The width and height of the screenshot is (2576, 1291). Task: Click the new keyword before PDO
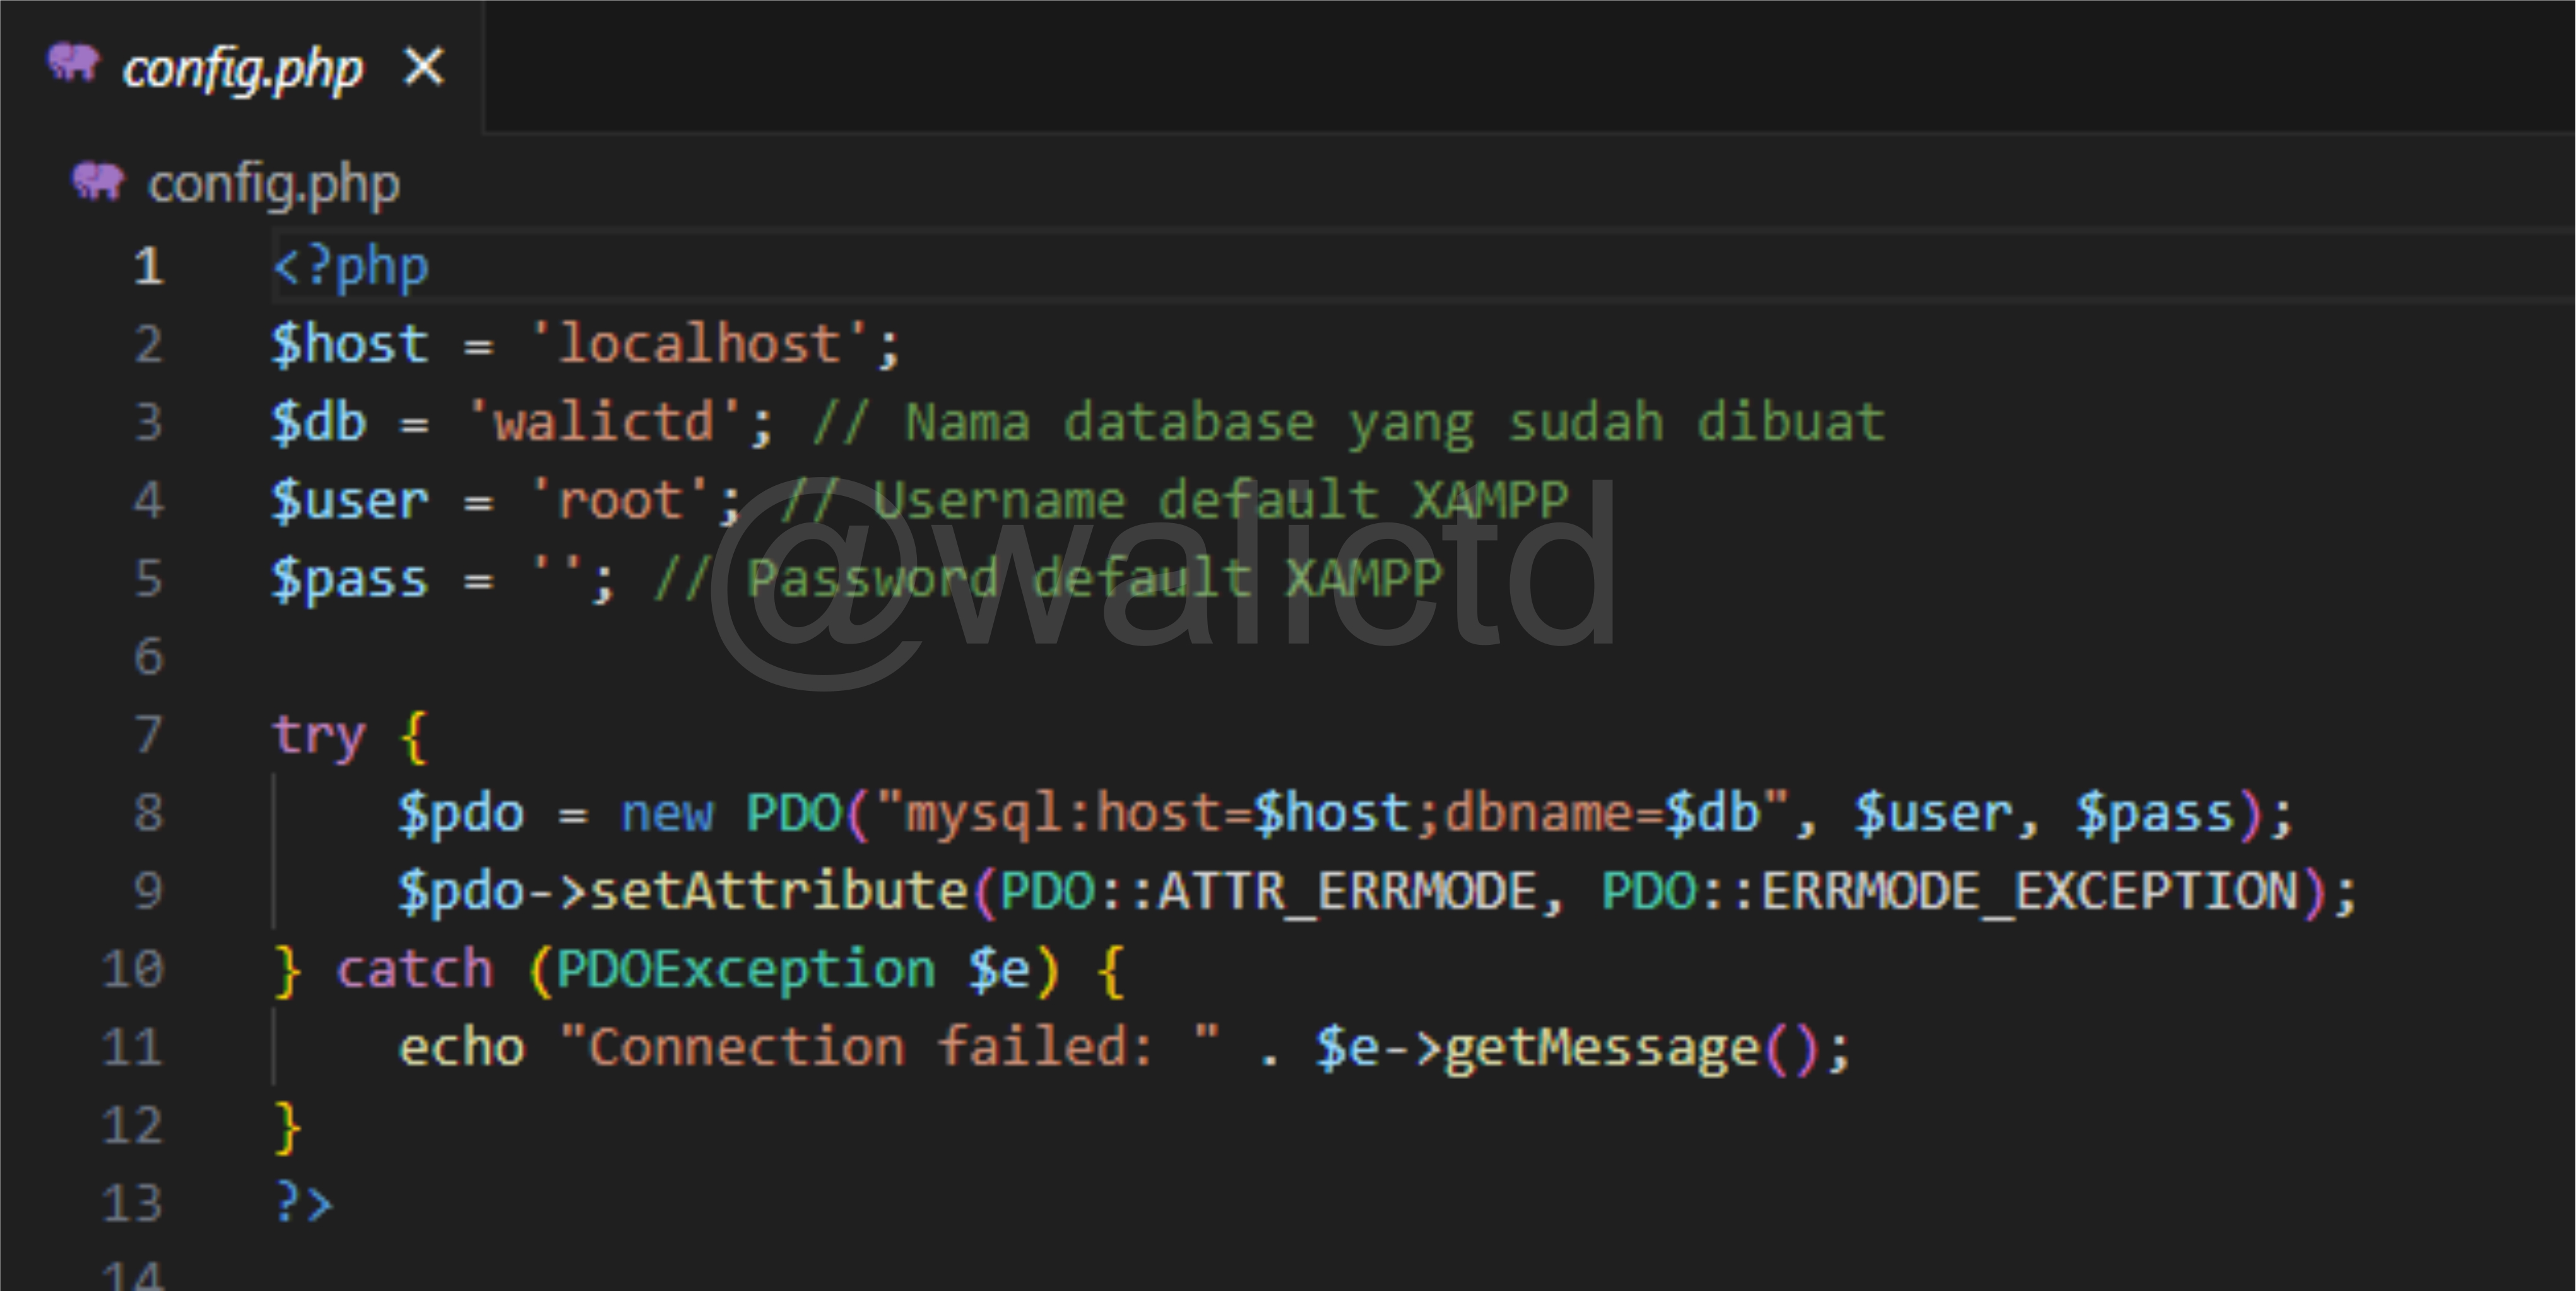[x=667, y=813]
